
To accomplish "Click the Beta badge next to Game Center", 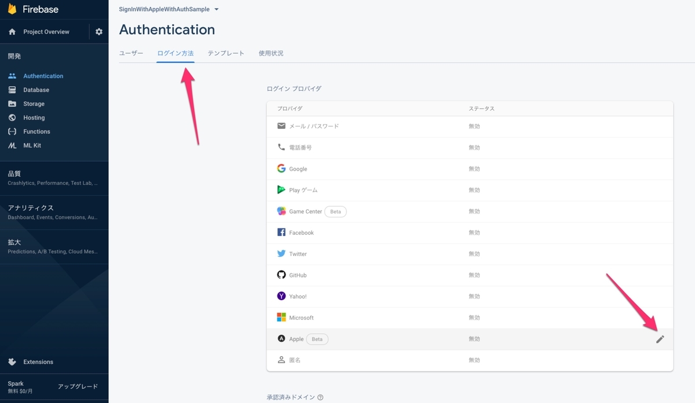I will coord(335,212).
